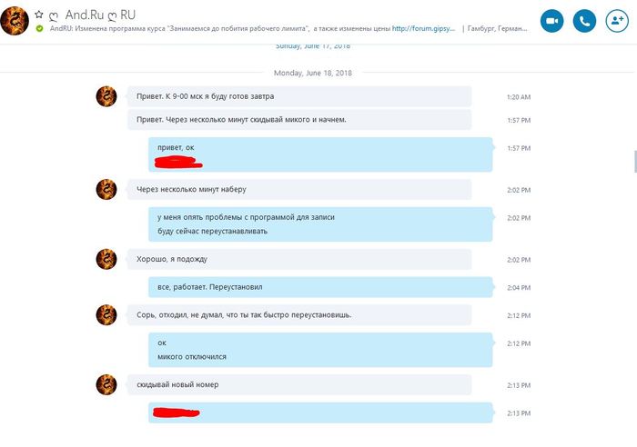Click the And.Ru RU contact name header
637x447 pixels.
point(100,15)
